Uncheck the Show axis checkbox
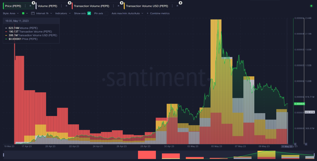317x161 pixels. coord(89,13)
